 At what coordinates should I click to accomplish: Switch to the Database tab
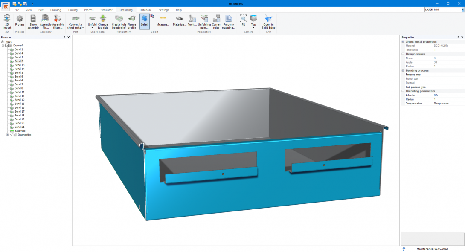click(145, 10)
